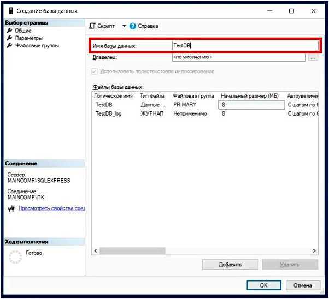Click the progress spinner icon near Готово
This screenshot has width=329, height=299.
[x=15, y=256]
